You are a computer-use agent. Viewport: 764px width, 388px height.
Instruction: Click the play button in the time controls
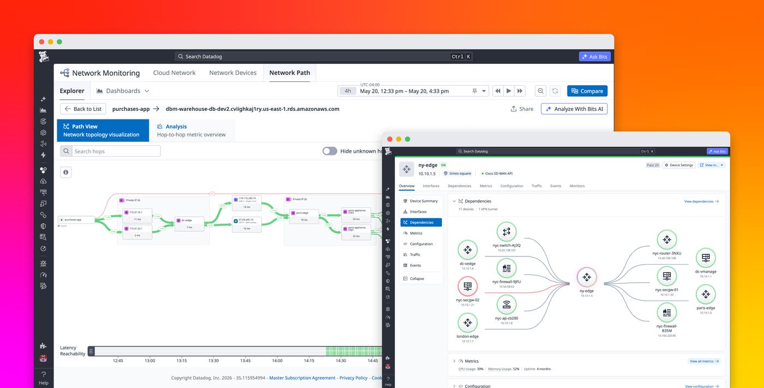(509, 91)
